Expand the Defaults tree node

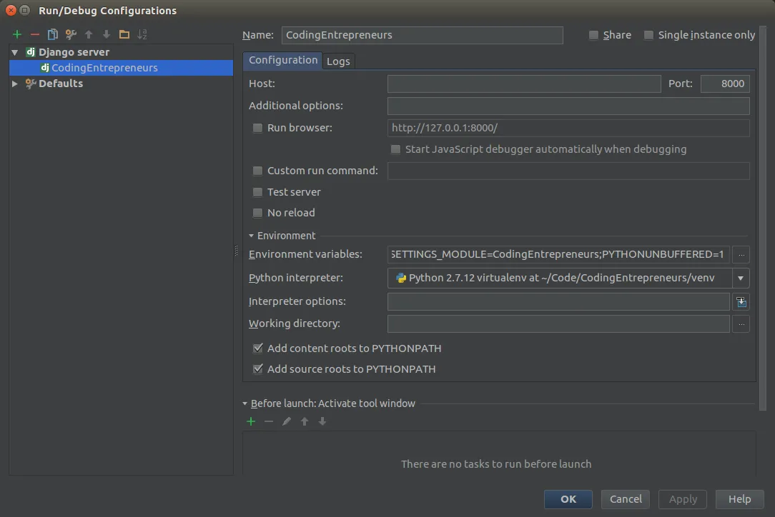(15, 84)
